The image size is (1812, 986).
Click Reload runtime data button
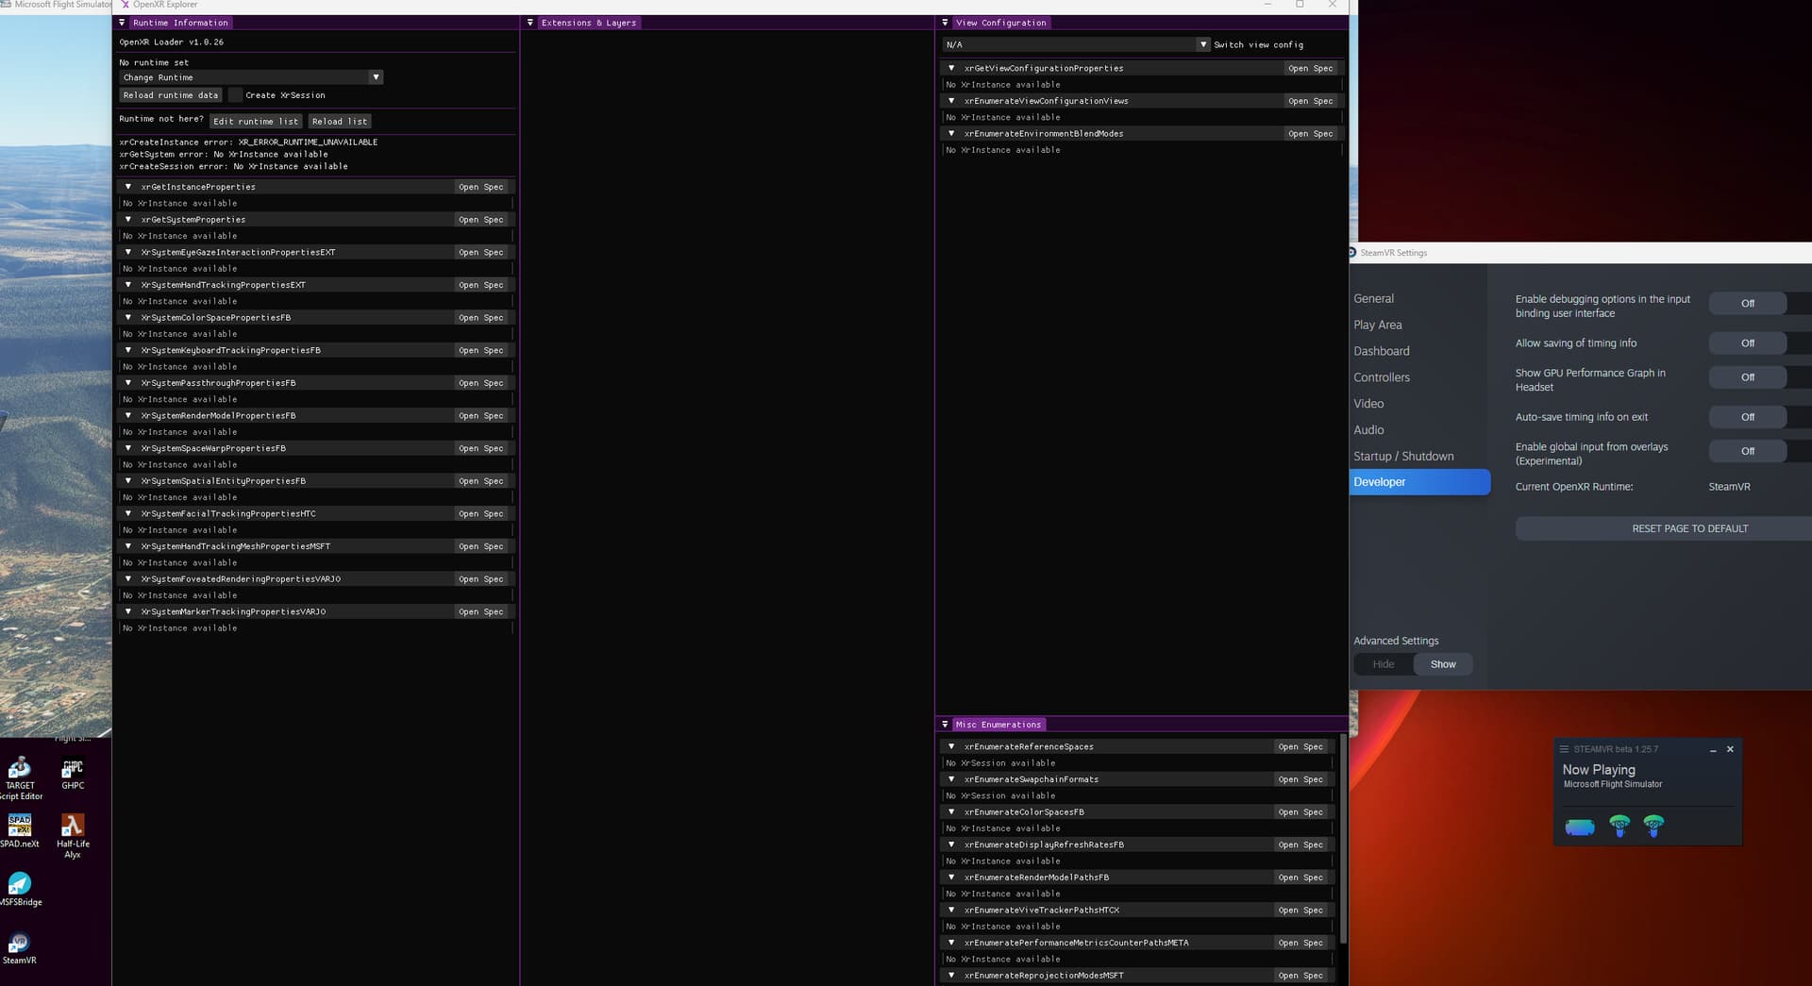pyautogui.click(x=171, y=95)
